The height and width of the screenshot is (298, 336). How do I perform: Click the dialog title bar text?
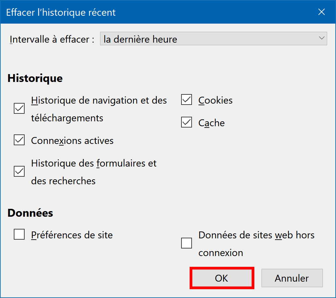pos(61,12)
